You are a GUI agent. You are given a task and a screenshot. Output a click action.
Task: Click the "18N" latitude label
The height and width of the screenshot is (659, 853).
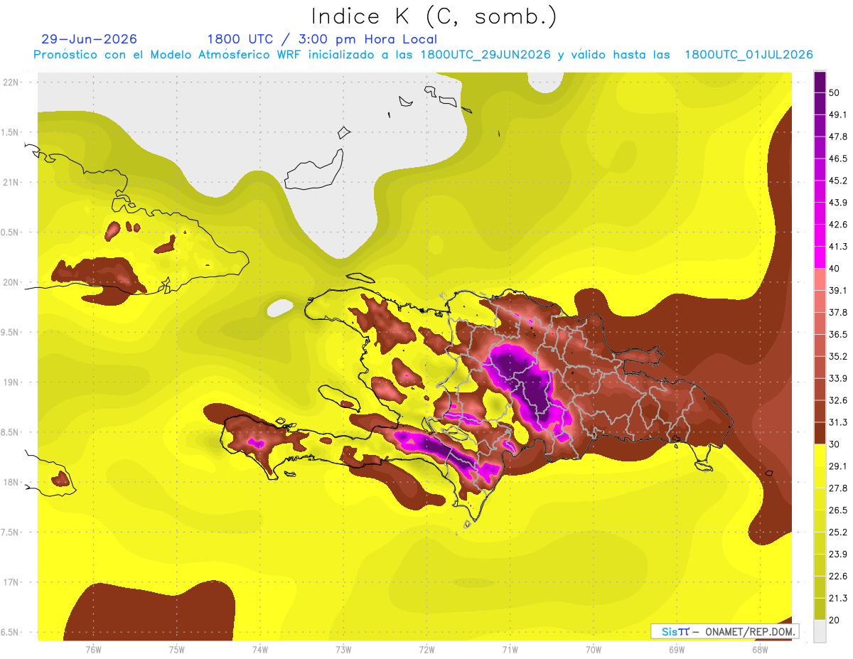(11, 482)
